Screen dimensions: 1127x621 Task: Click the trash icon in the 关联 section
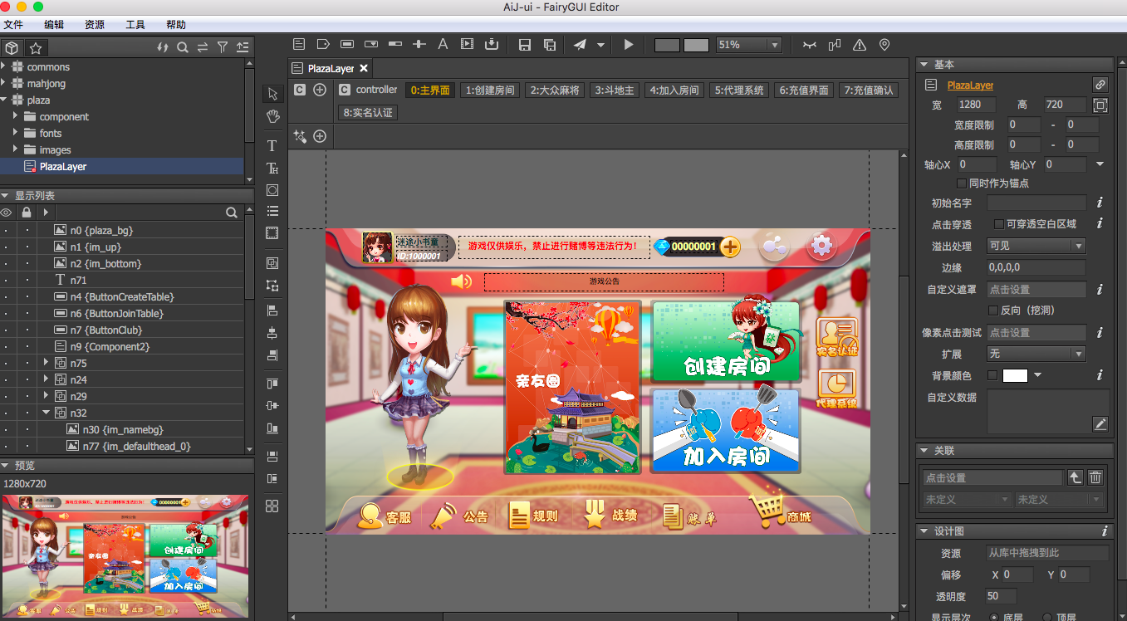coord(1095,477)
